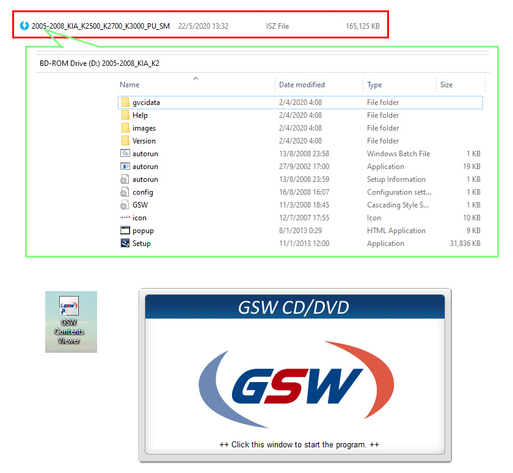
Task: Select the 'GSW' file name in list
Action: pyautogui.click(x=140, y=205)
